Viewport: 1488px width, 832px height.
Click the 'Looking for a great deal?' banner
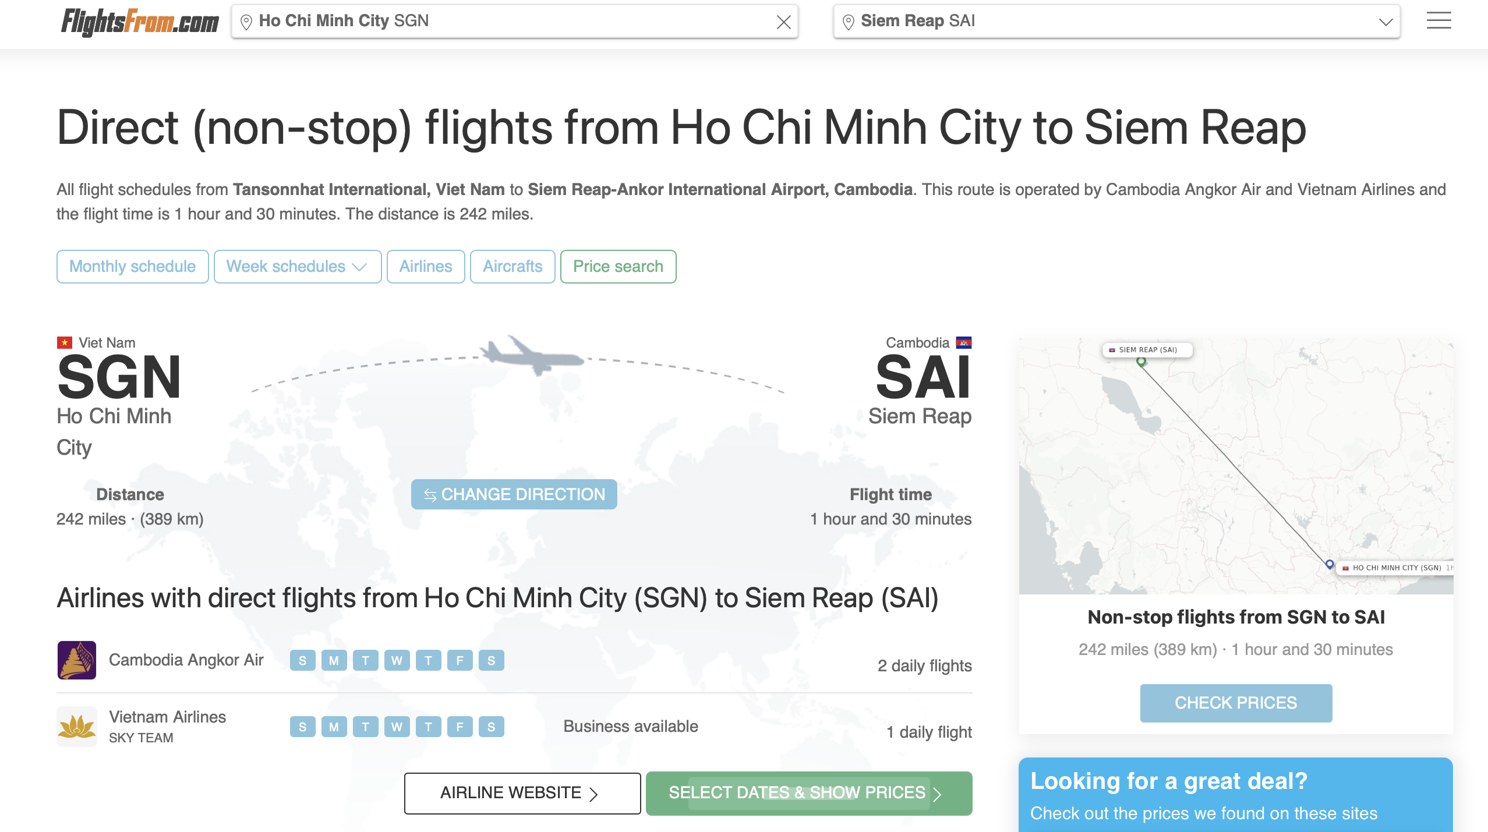pyautogui.click(x=1236, y=795)
